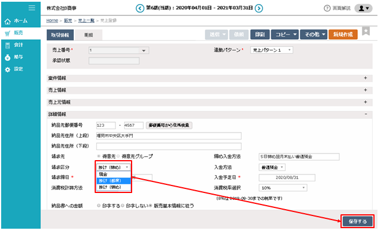This screenshot has width=378, height=231.
Task: Select the 得意先 radio button
Action: point(98,156)
